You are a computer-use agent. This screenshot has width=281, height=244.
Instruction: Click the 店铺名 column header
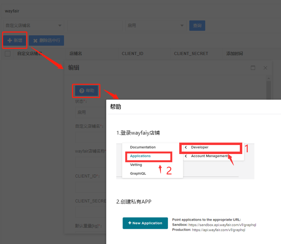coord(76,54)
